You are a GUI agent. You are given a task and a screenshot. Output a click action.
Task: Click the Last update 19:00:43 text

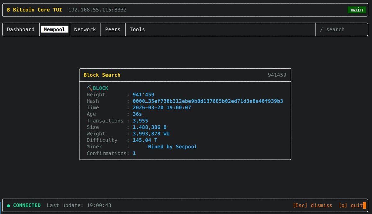79,205
